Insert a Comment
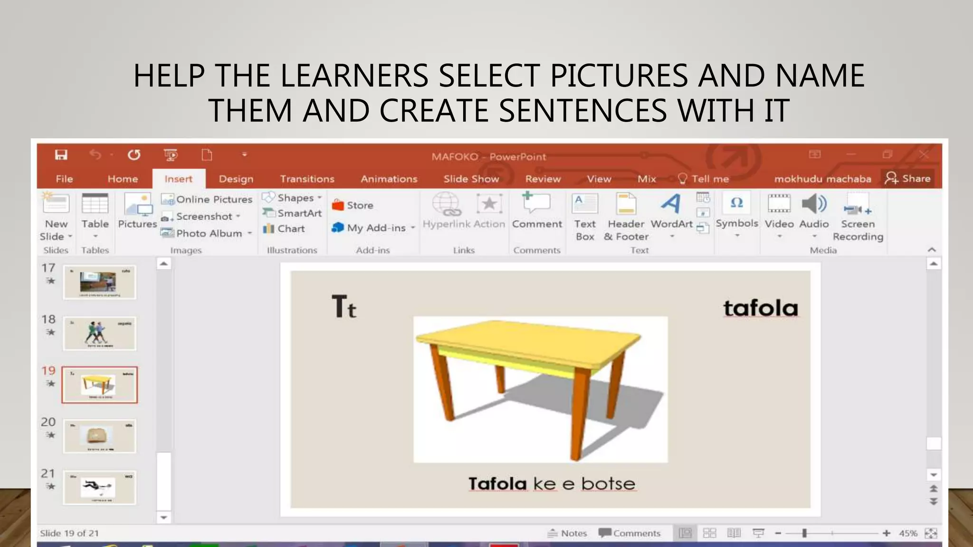The height and width of the screenshot is (547, 973). point(537,211)
